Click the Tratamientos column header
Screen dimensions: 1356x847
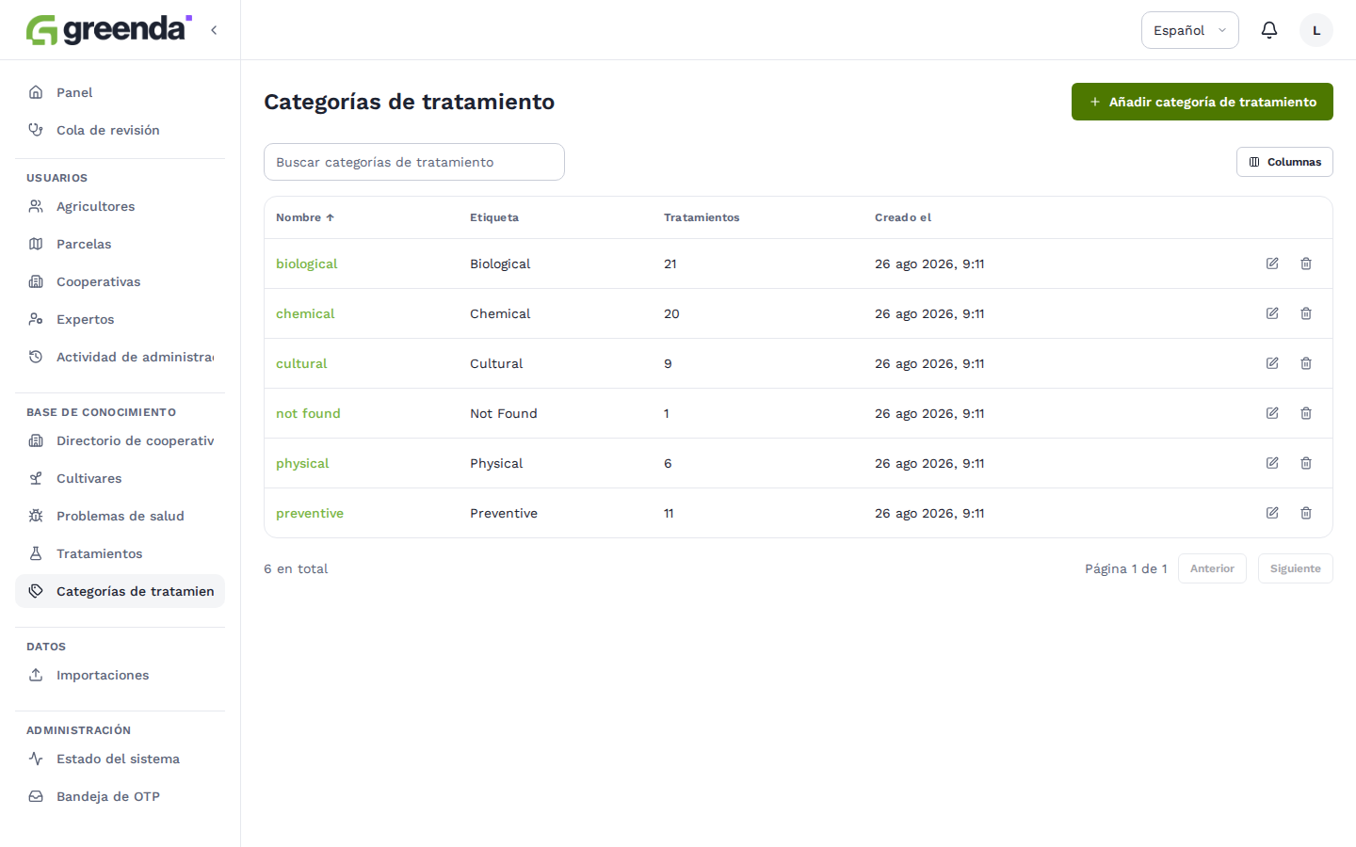click(702, 217)
